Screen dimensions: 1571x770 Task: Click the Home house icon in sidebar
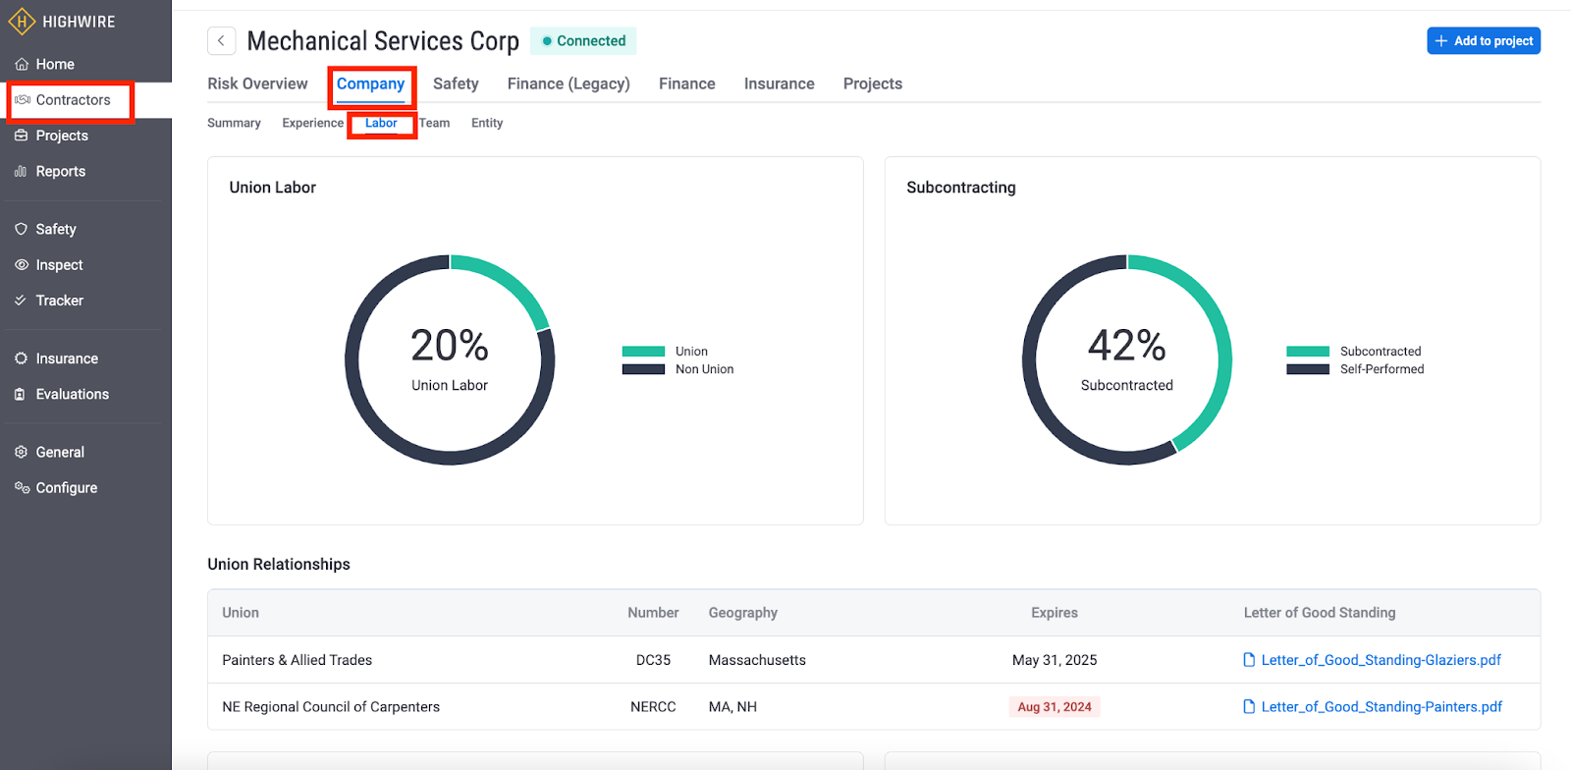point(22,65)
